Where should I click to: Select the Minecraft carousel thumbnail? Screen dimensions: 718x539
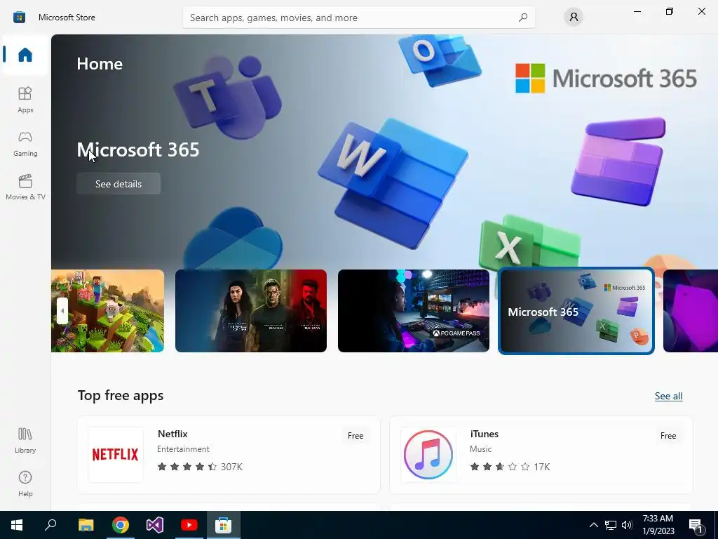(x=107, y=311)
